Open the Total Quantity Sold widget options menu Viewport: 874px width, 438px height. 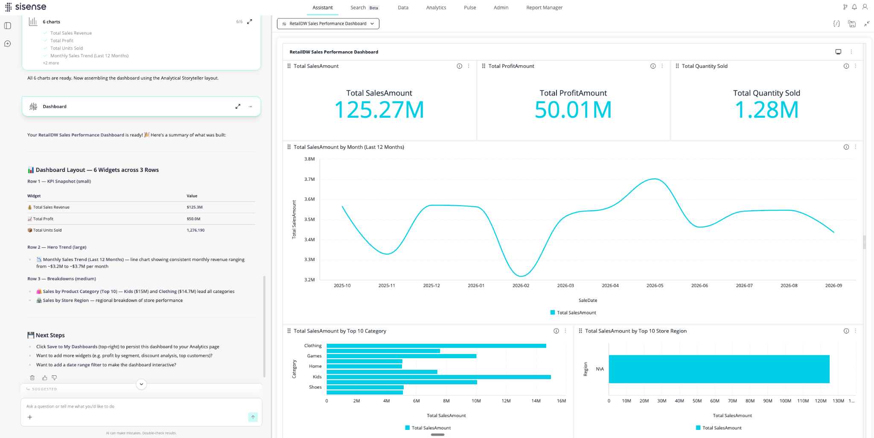point(856,66)
